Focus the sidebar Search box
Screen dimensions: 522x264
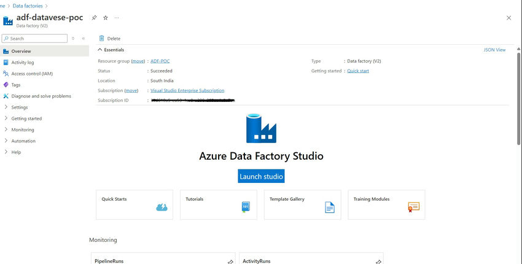34,38
